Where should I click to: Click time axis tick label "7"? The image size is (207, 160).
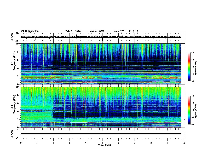(x=135, y=143)
